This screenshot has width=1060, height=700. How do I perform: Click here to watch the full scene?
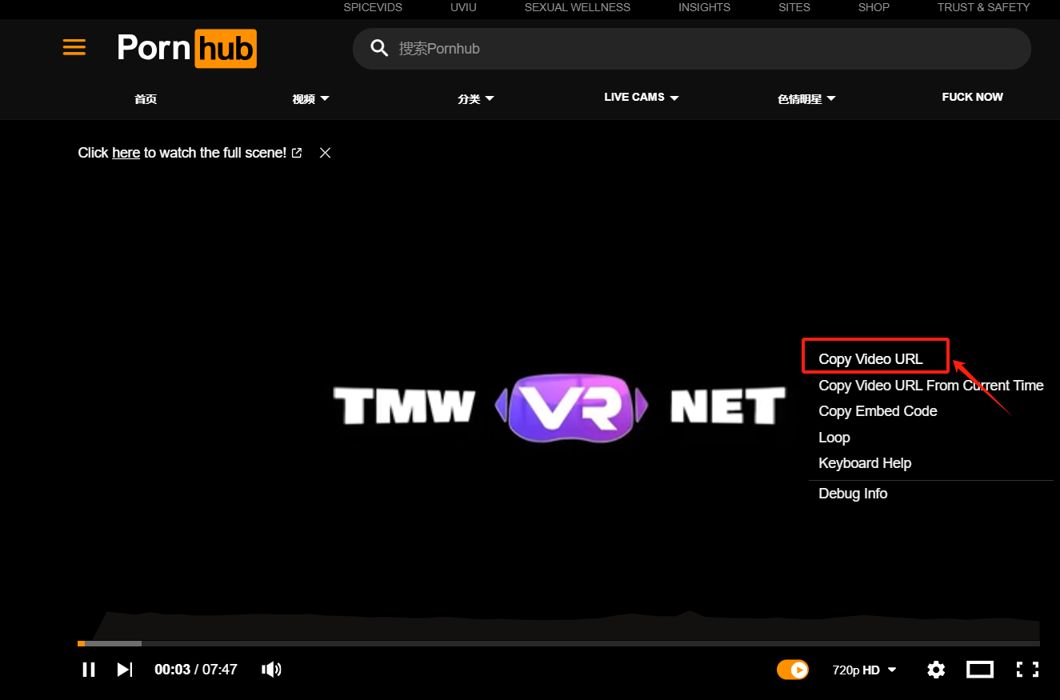click(126, 152)
